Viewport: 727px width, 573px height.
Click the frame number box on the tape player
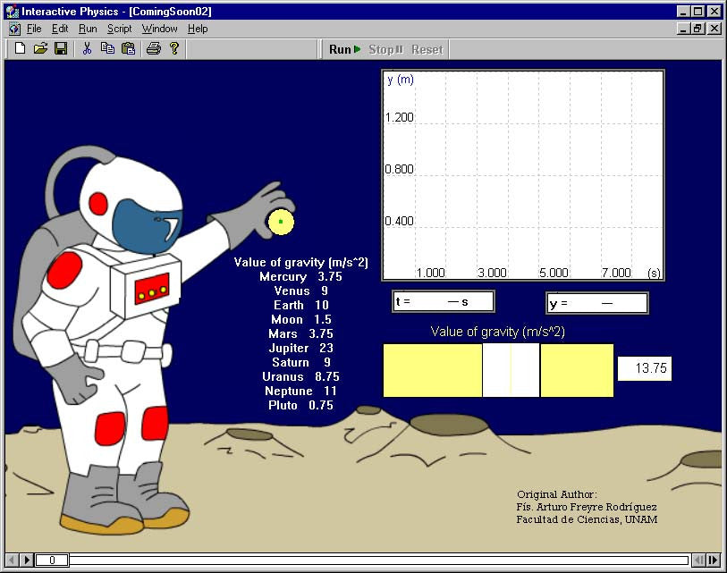tap(52, 560)
